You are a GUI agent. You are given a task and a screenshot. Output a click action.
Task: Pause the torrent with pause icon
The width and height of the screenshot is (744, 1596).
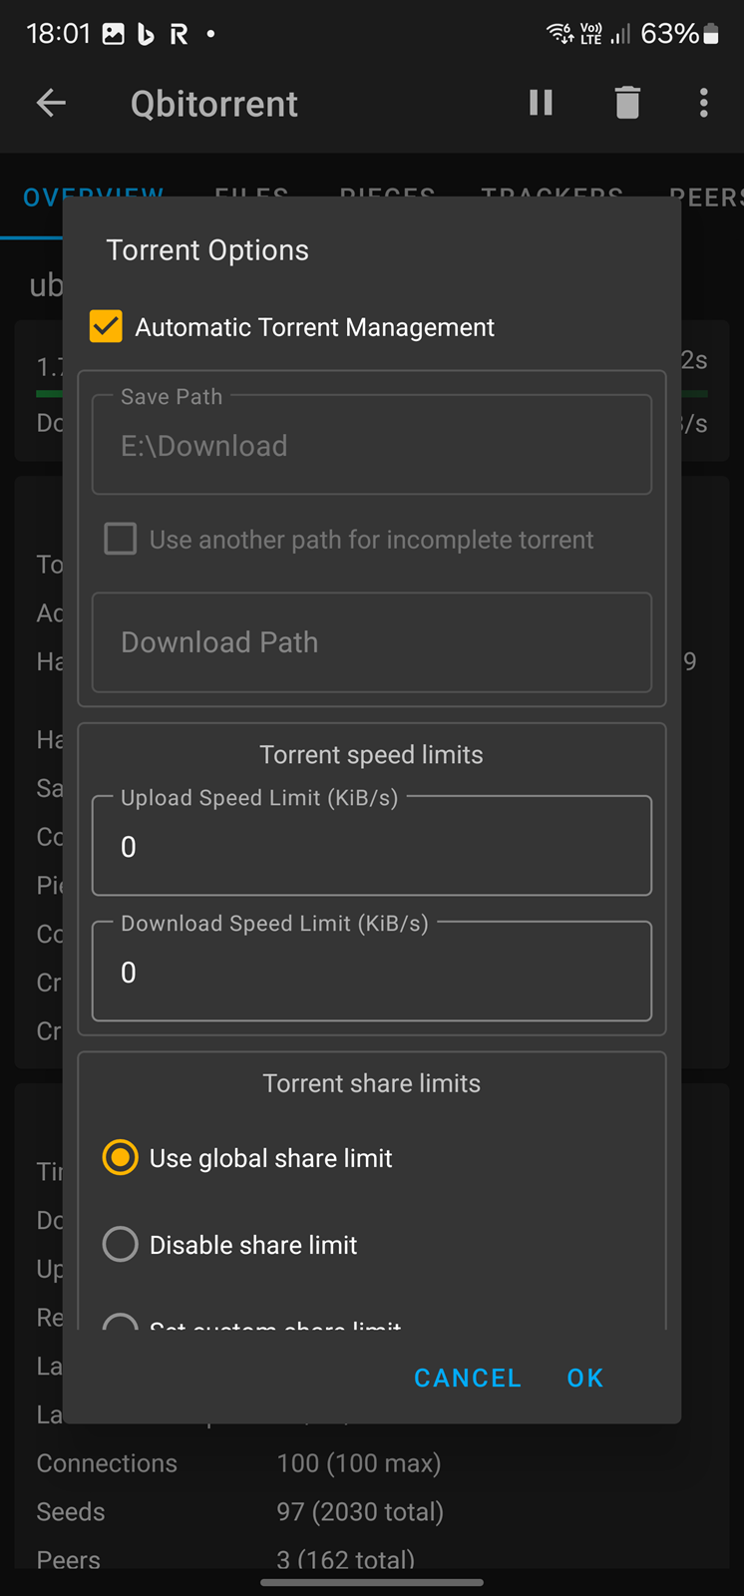(541, 103)
